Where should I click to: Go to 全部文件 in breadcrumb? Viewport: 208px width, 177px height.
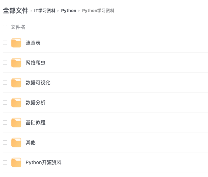point(16,11)
